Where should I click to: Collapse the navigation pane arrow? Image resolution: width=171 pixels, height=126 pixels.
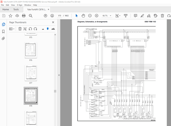[x=59, y=75]
